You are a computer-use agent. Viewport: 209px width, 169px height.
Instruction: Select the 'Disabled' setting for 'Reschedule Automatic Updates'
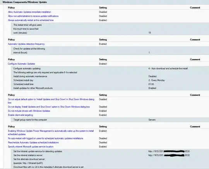[103, 143]
